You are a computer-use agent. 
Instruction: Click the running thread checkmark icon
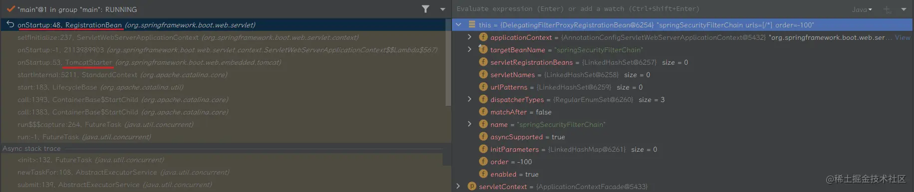click(x=10, y=9)
